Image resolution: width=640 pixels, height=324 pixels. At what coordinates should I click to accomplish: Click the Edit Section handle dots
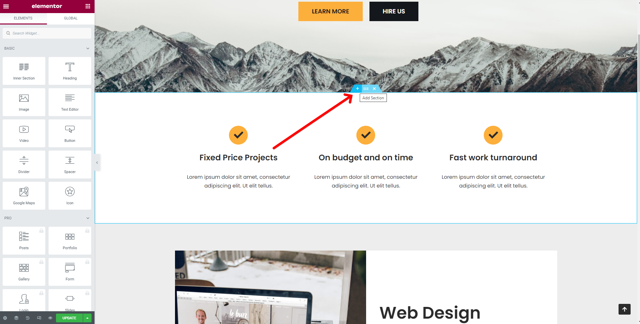(x=366, y=89)
